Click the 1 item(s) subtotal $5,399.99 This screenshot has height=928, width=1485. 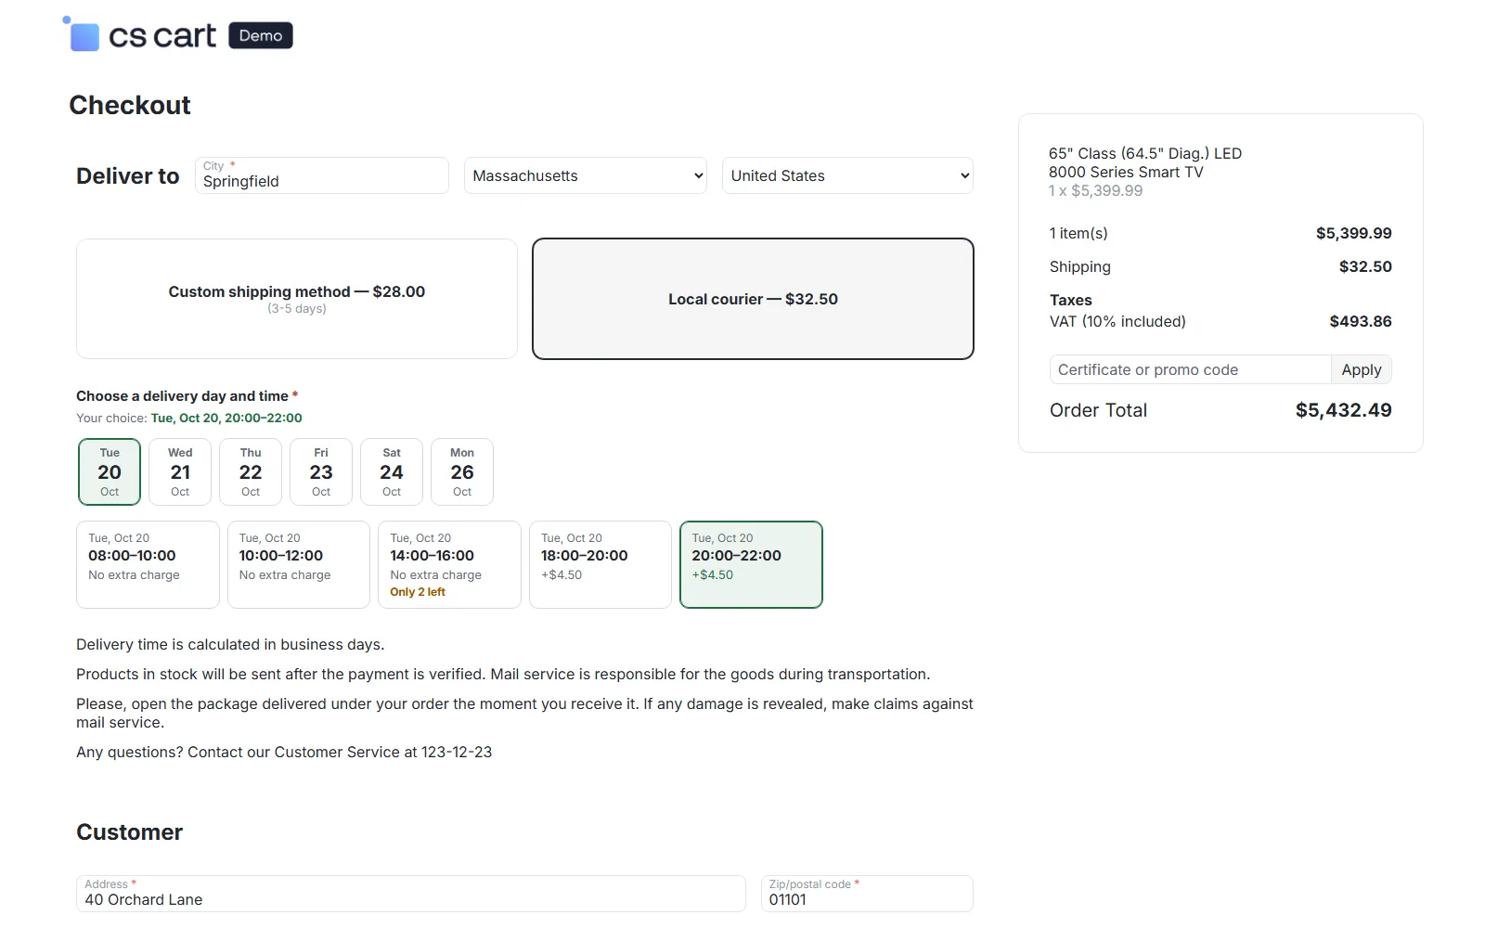tap(1353, 233)
